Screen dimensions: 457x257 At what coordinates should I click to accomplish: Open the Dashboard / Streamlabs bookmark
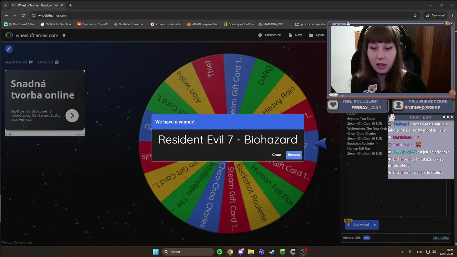(x=20, y=24)
